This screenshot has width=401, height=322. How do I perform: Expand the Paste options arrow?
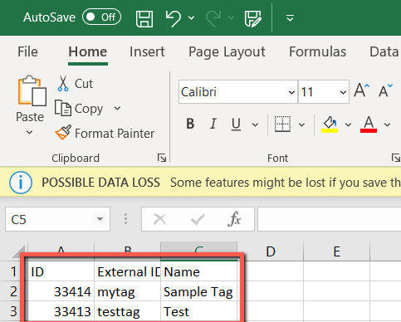[x=29, y=133]
